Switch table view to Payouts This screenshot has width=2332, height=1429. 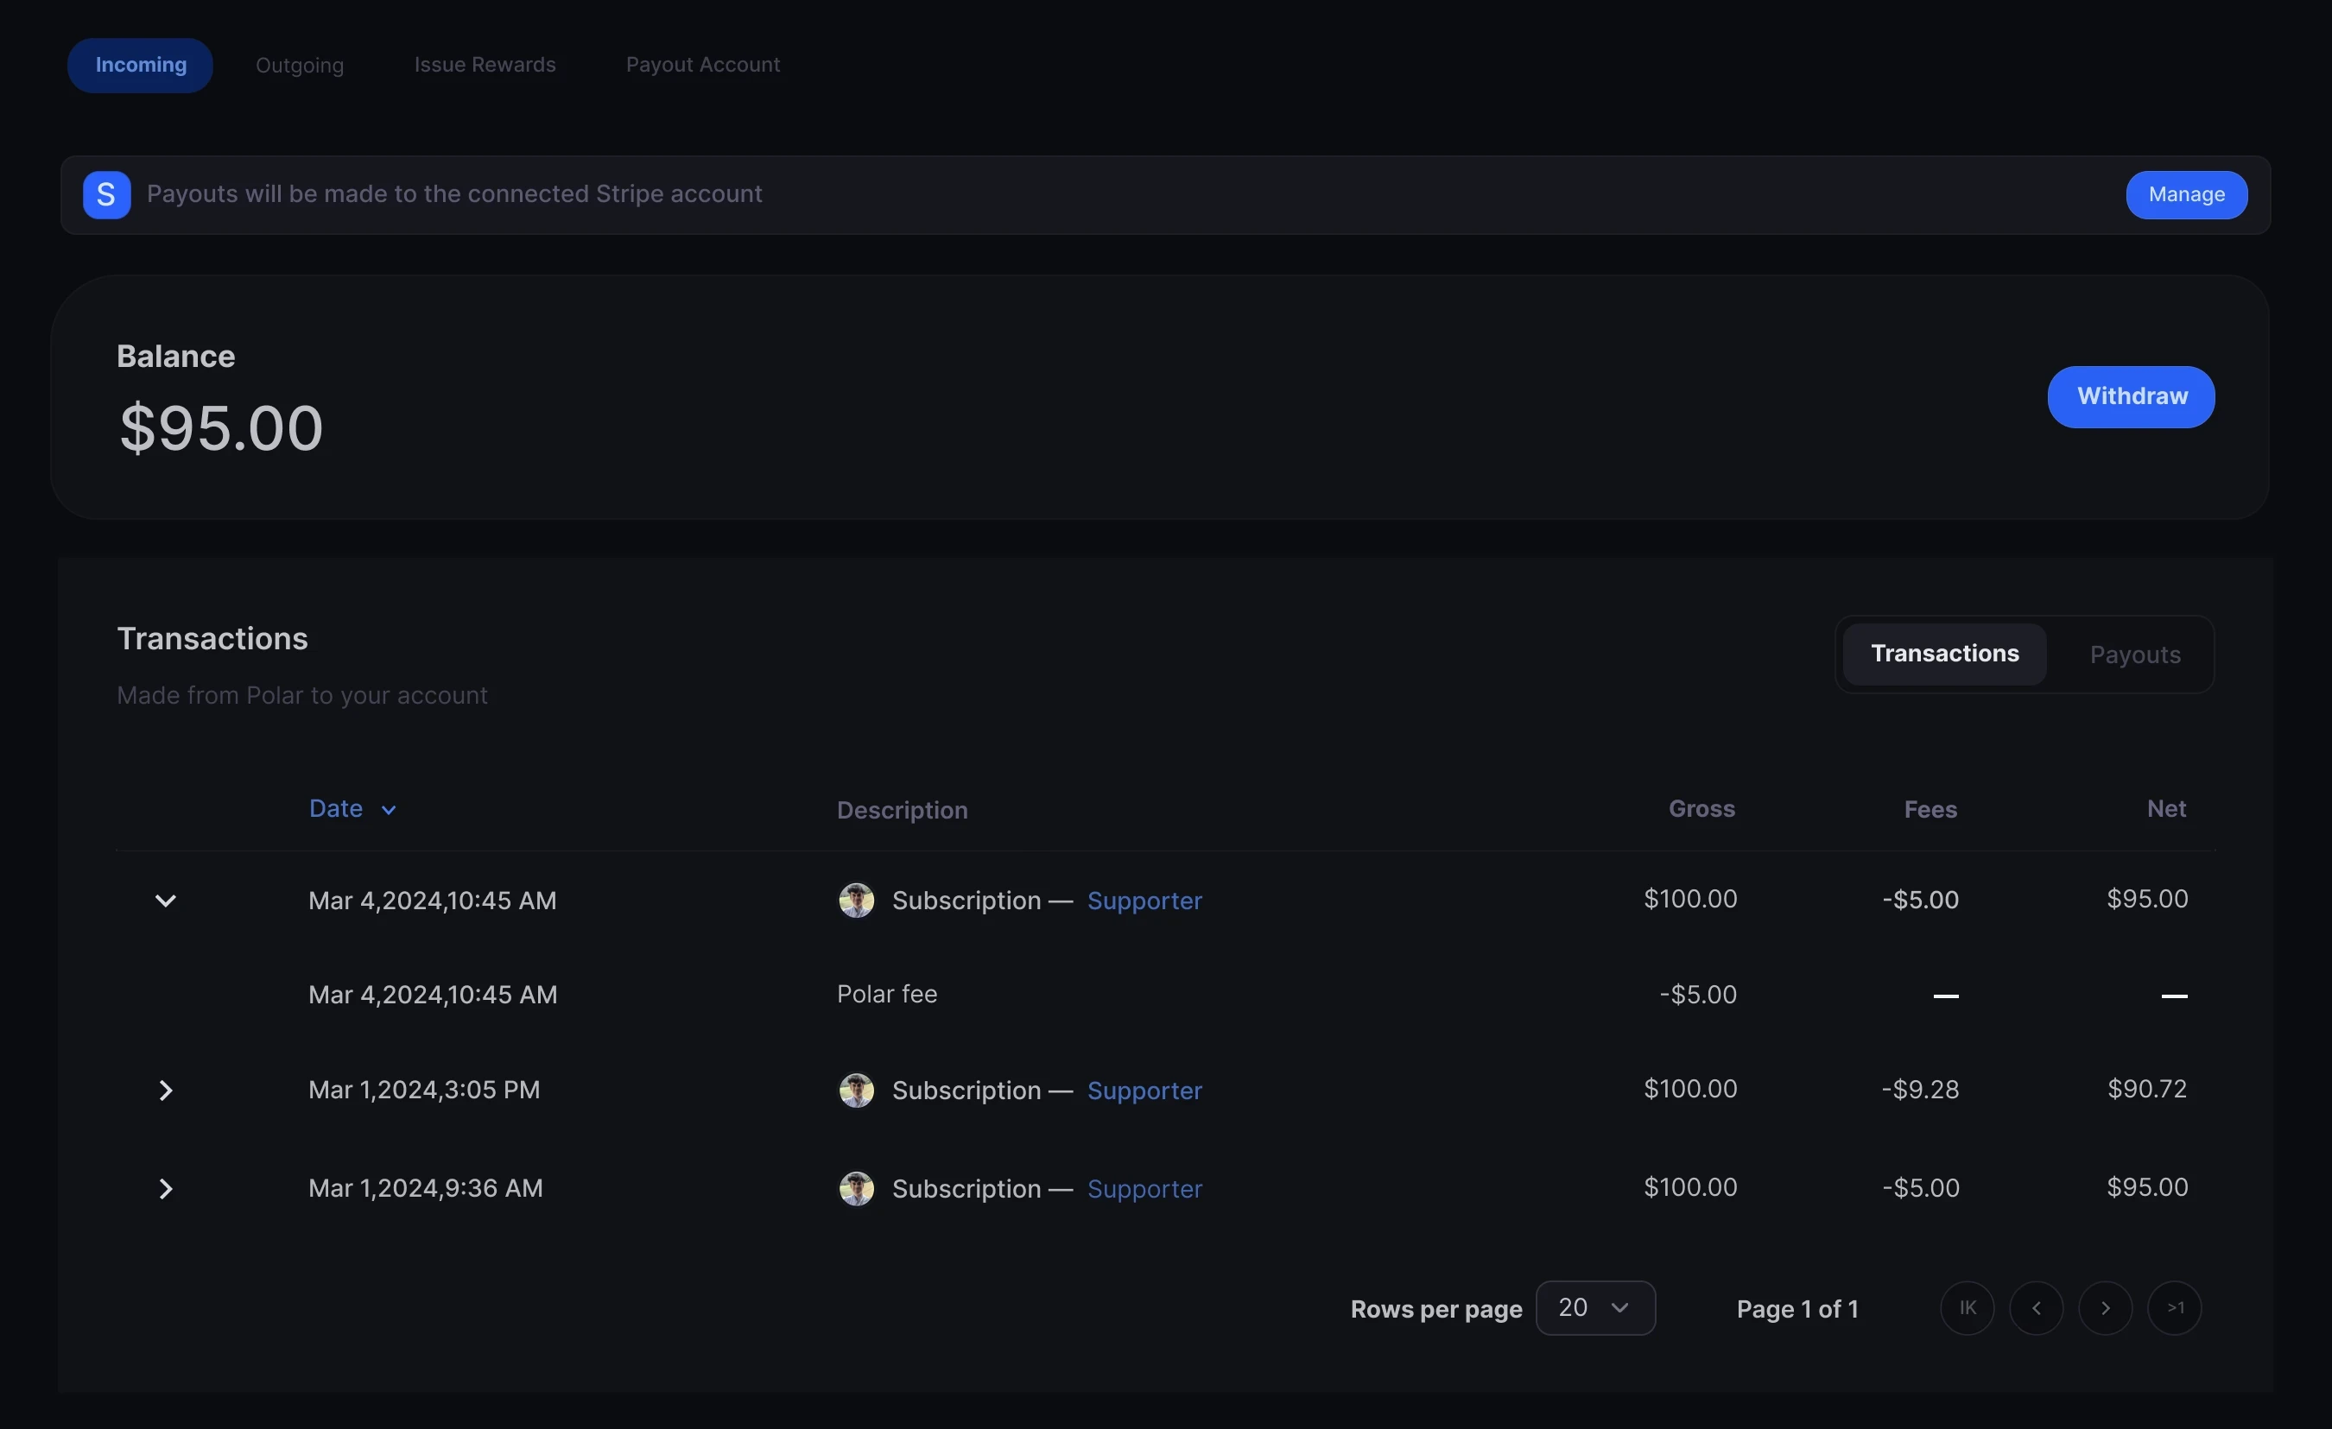pyautogui.click(x=2134, y=654)
